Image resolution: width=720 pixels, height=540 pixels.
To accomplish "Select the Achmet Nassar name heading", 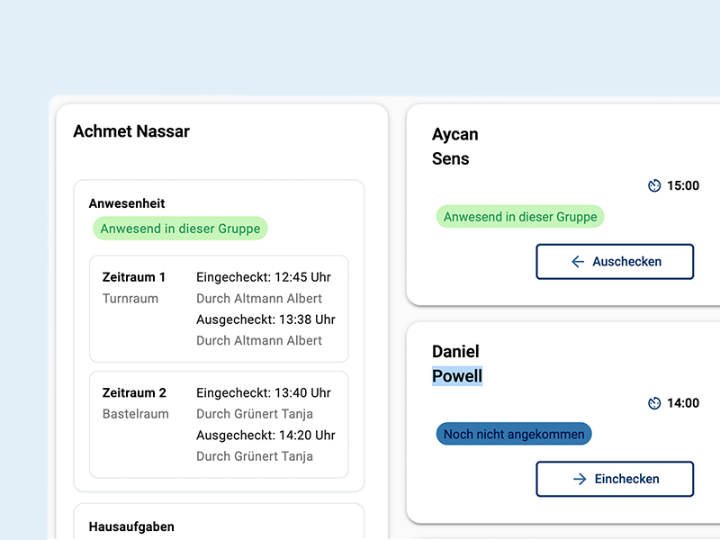I will [x=131, y=131].
